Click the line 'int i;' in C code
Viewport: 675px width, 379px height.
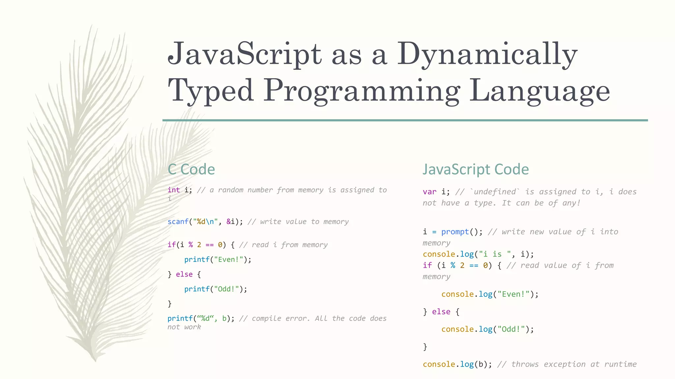coord(180,190)
